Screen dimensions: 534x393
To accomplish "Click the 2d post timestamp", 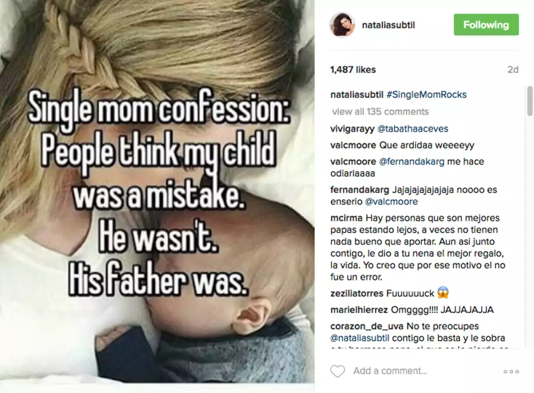I will [x=513, y=70].
